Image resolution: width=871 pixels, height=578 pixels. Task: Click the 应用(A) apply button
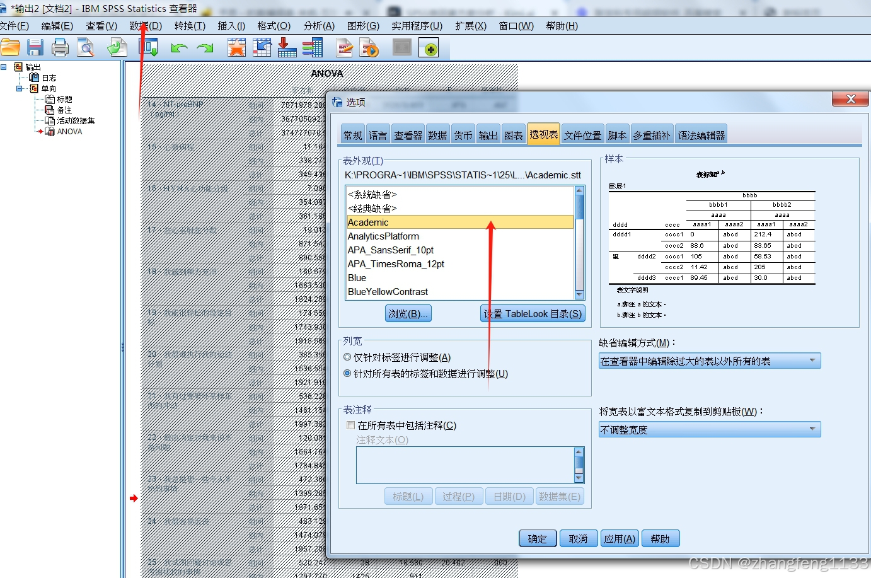620,538
